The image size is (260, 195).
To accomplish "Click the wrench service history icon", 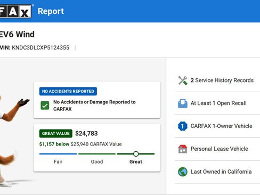I will tap(183, 80).
